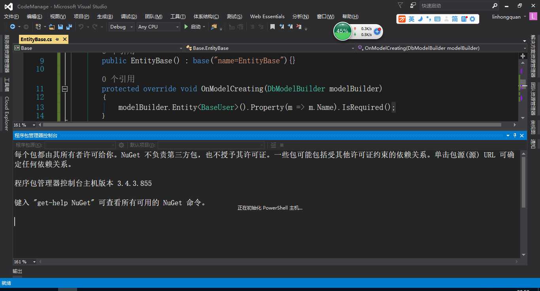Expand the 启动 start button dropdown arrow
This screenshot has width=540, height=291.
coord(204,26)
